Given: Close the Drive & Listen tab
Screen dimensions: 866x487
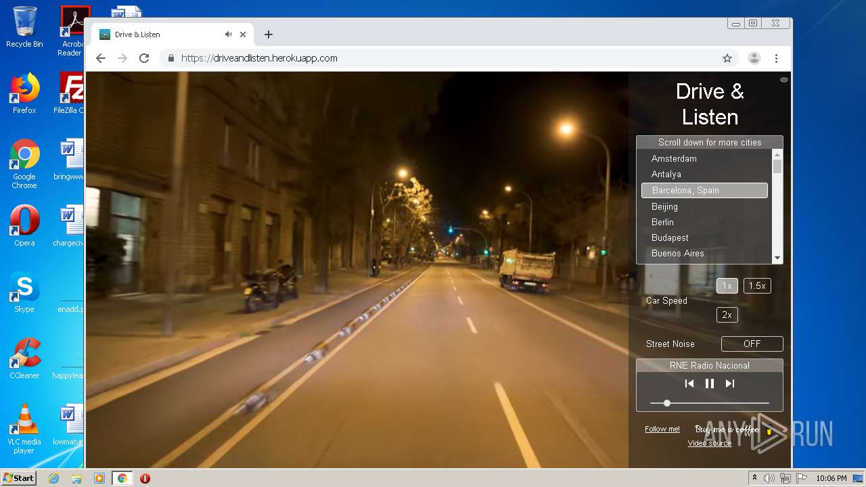Looking at the screenshot, I should pyautogui.click(x=243, y=34).
